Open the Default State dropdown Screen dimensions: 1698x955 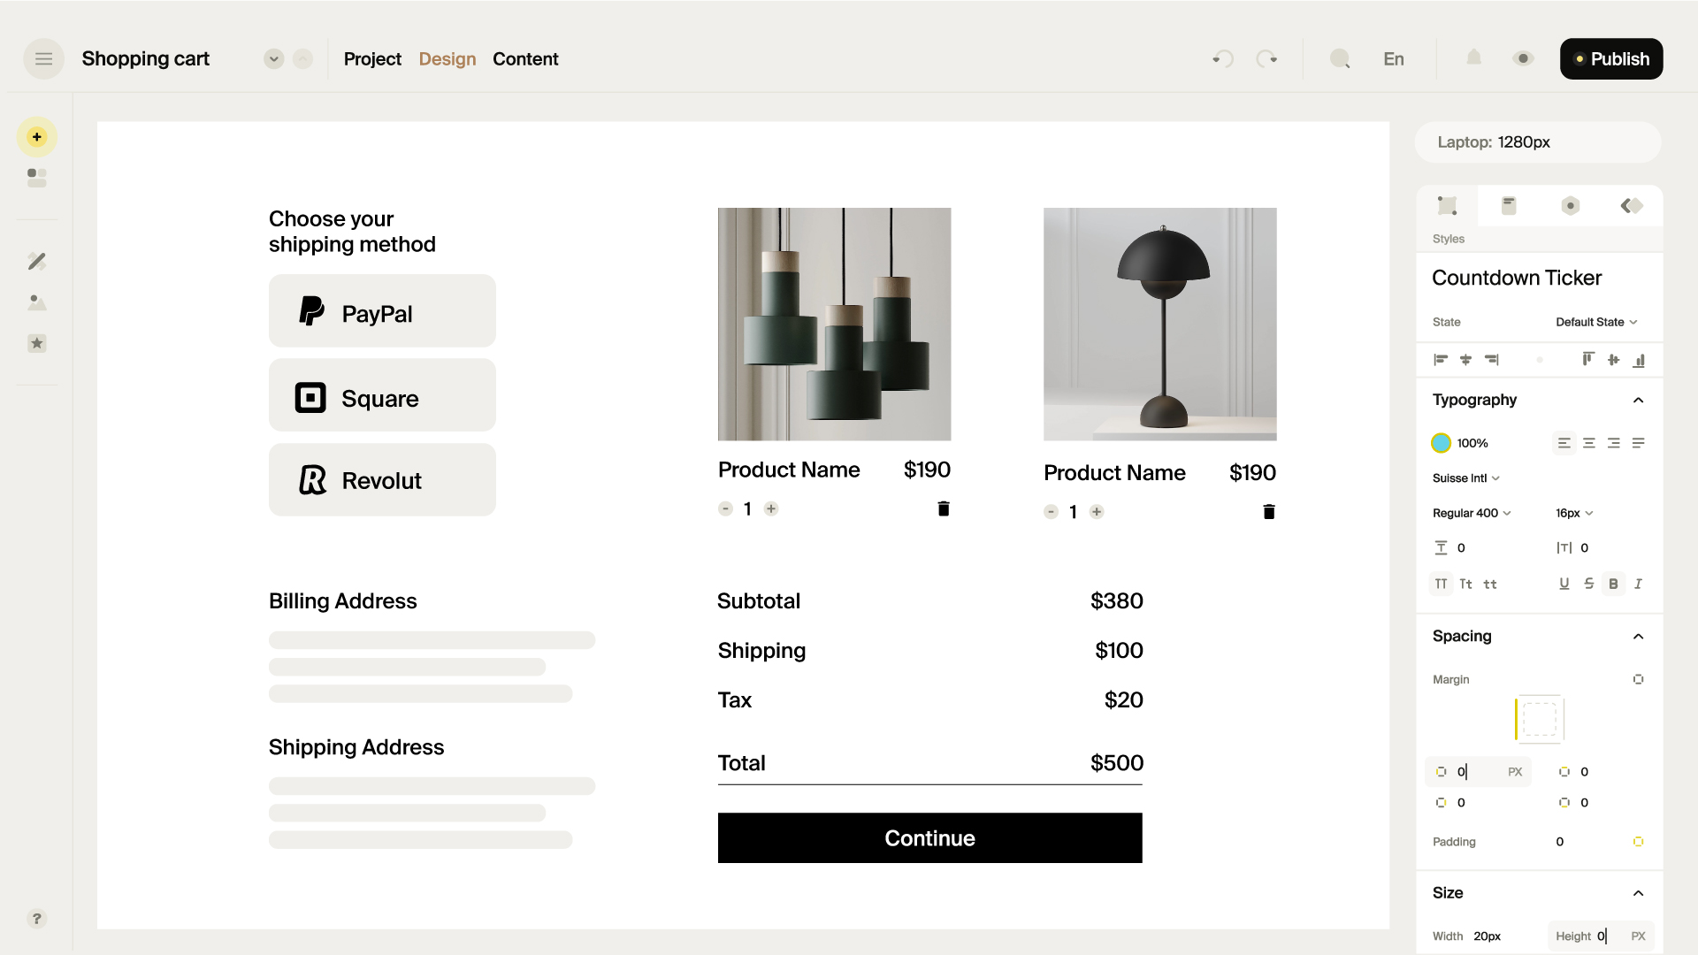click(1598, 322)
